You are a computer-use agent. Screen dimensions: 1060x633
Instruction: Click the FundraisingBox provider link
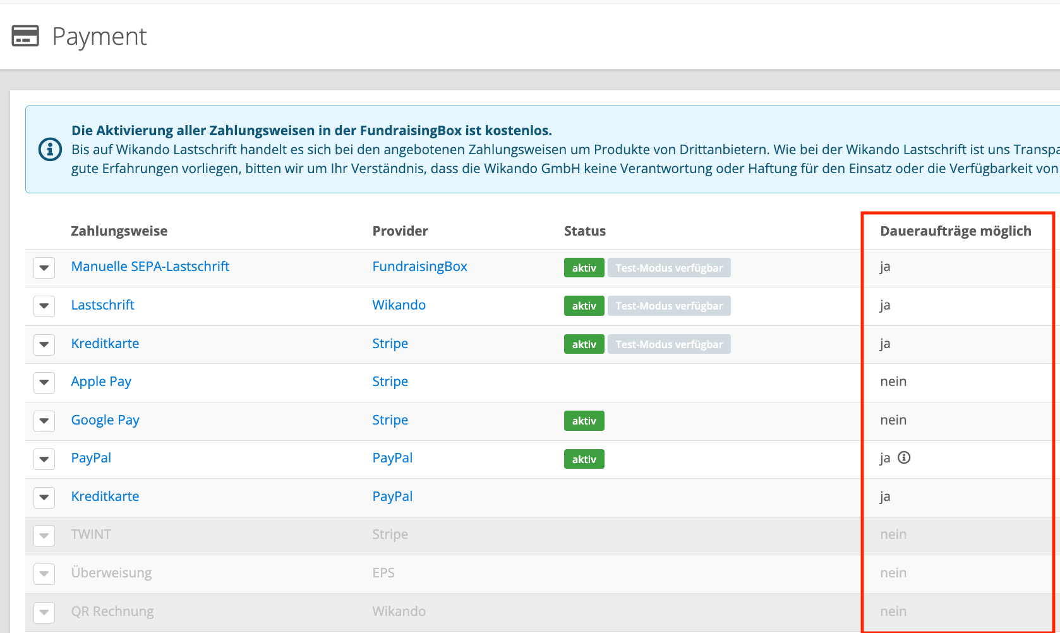click(419, 267)
